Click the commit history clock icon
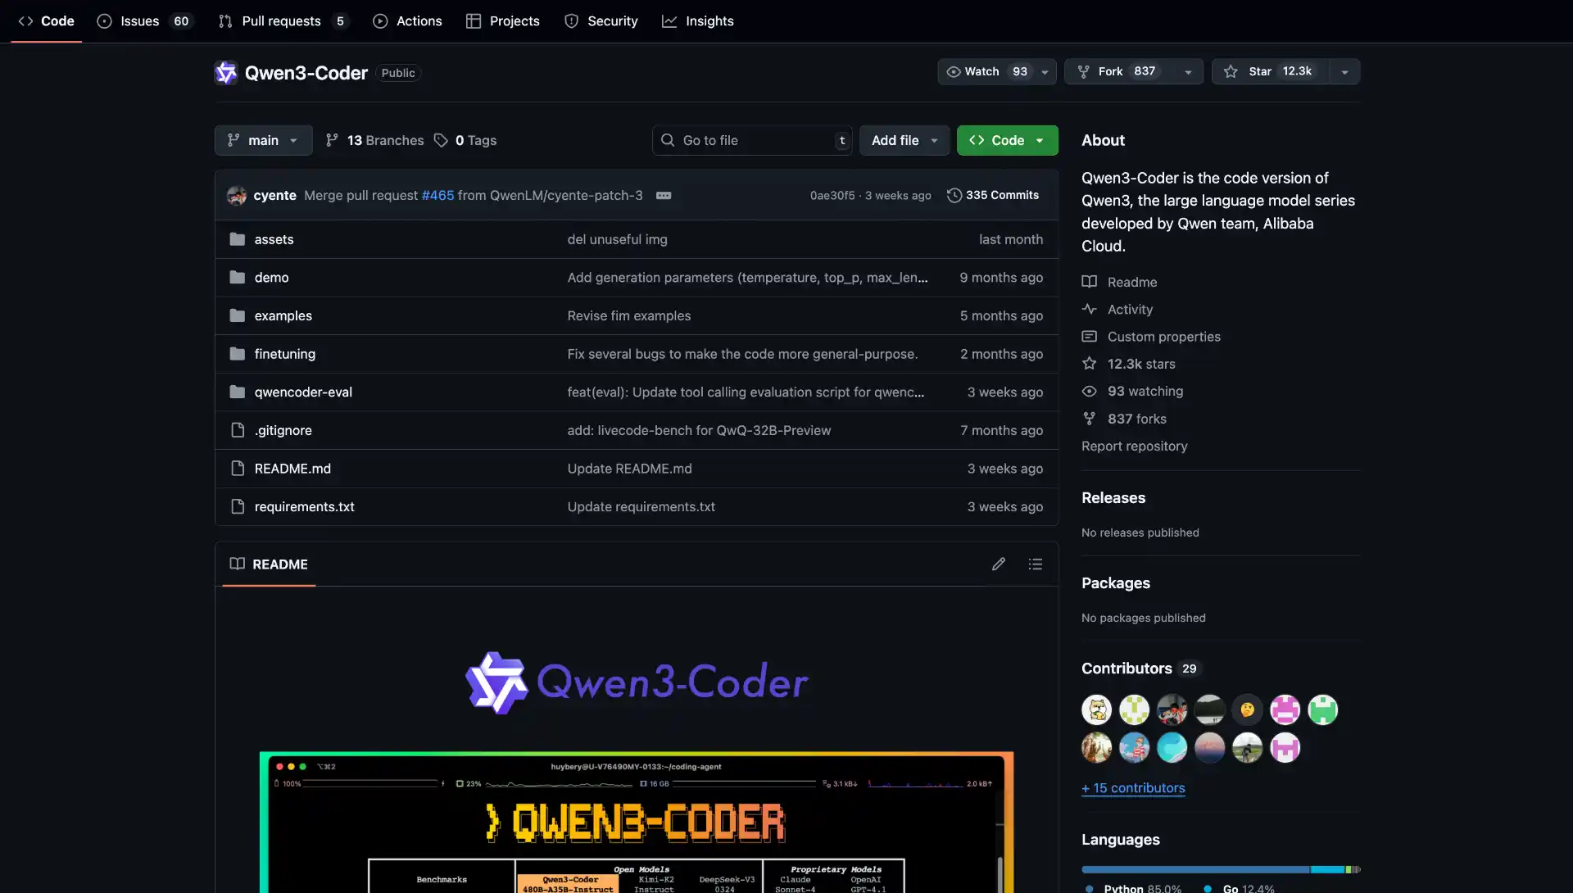The height and width of the screenshot is (893, 1573). point(954,195)
